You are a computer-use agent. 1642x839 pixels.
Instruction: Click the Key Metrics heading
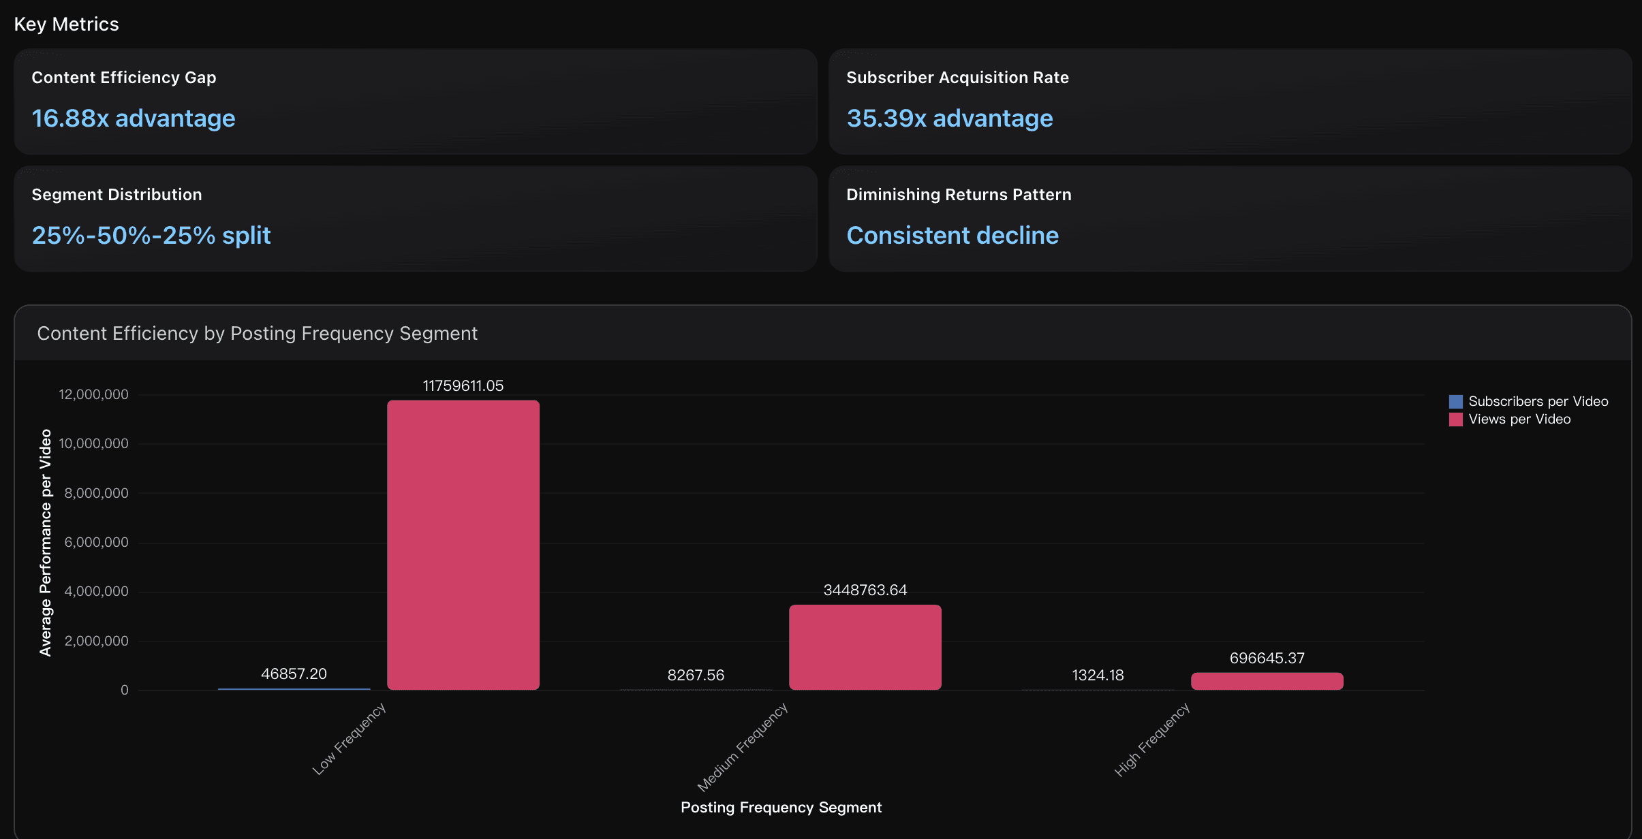[67, 24]
